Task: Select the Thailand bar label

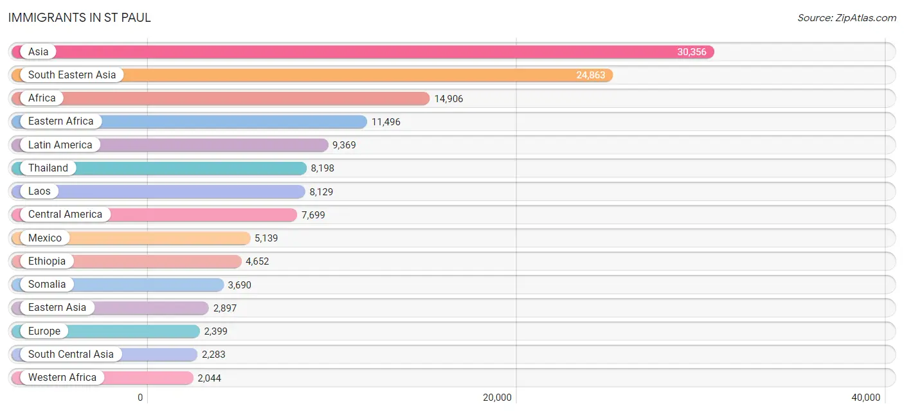Action: coord(48,168)
